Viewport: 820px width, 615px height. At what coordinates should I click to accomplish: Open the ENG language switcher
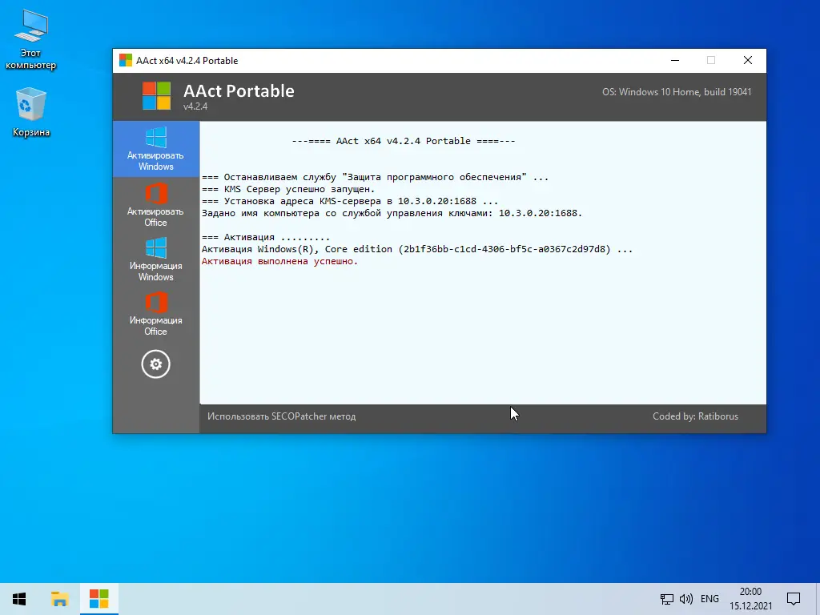709,598
